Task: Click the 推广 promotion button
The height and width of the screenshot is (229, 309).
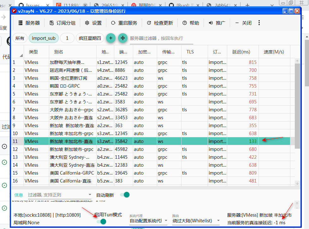Action: point(217,23)
